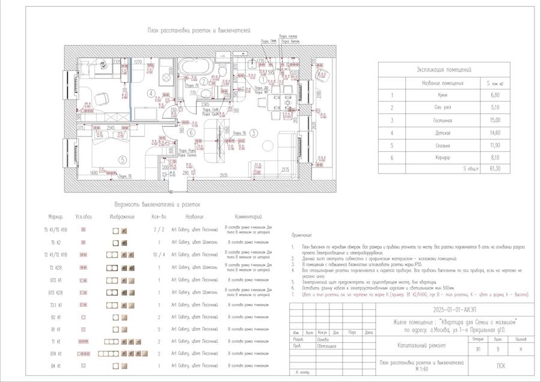Screen dimensions: 541x382
Task: Click the 'Ведомость выключателей и розеток' heading
Action: pos(157,204)
